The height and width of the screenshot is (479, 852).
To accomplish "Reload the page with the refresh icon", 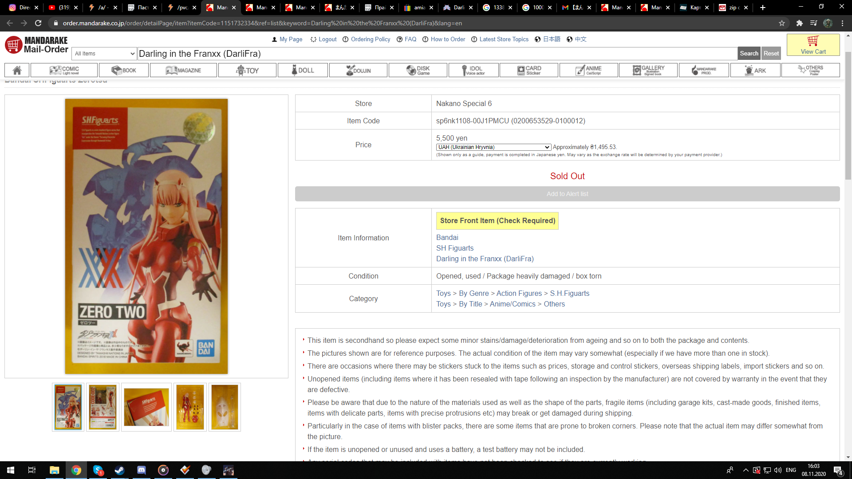I will click(x=38, y=23).
